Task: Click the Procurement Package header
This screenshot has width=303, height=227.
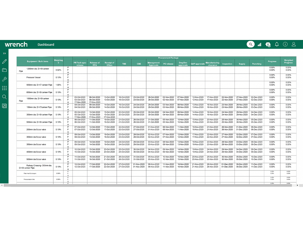Action: click(x=168, y=58)
